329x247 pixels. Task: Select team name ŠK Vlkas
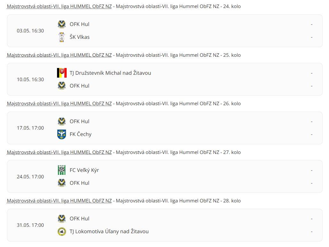(x=80, y=37)
